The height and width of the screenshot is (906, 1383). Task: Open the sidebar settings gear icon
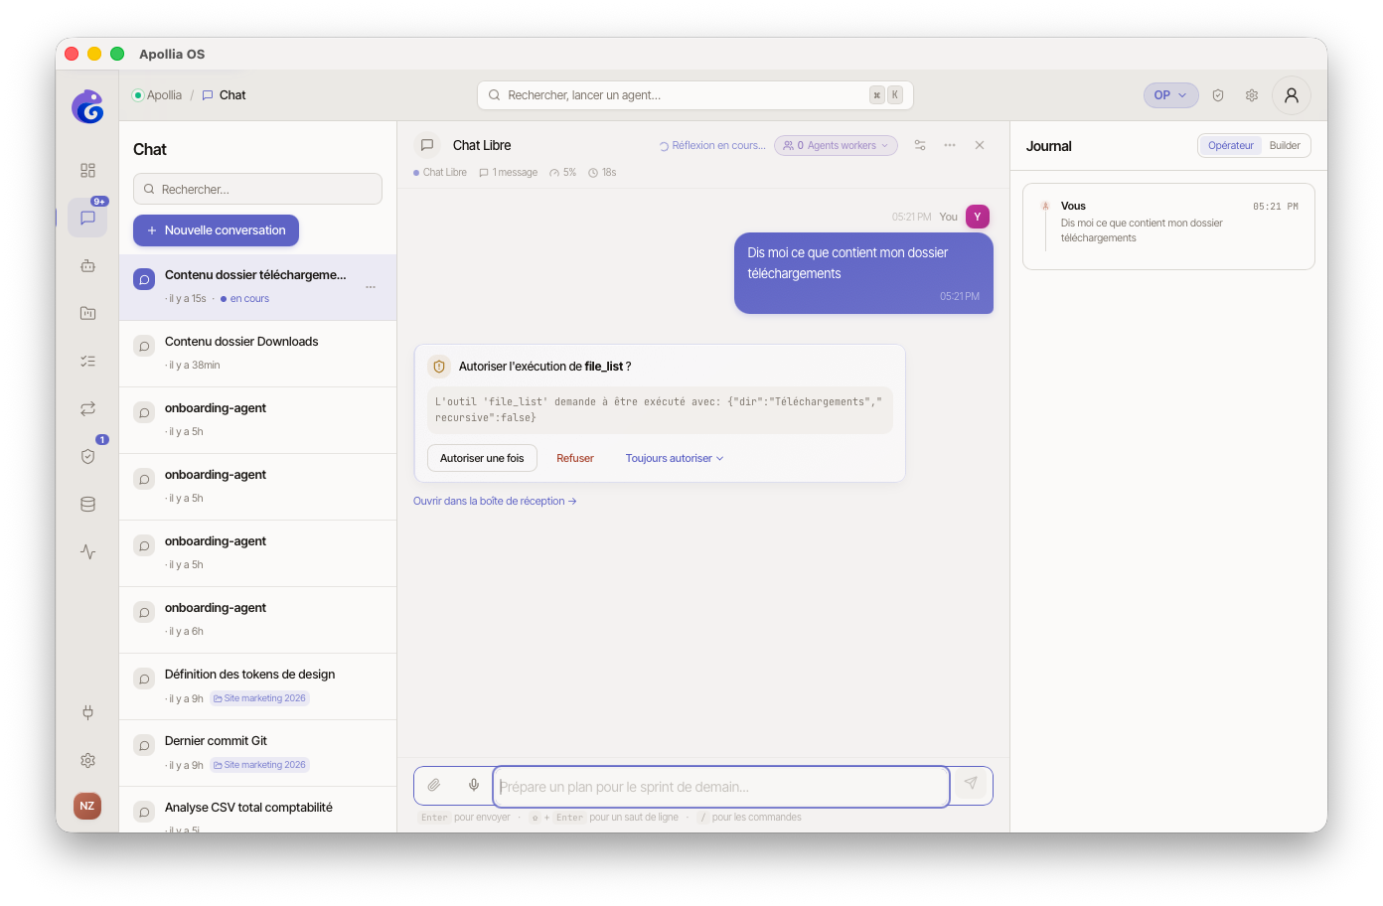[87, 760]
